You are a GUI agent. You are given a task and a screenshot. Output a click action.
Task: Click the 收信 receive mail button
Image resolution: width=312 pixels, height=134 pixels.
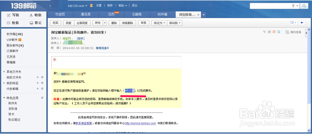[x=35, y=15]
